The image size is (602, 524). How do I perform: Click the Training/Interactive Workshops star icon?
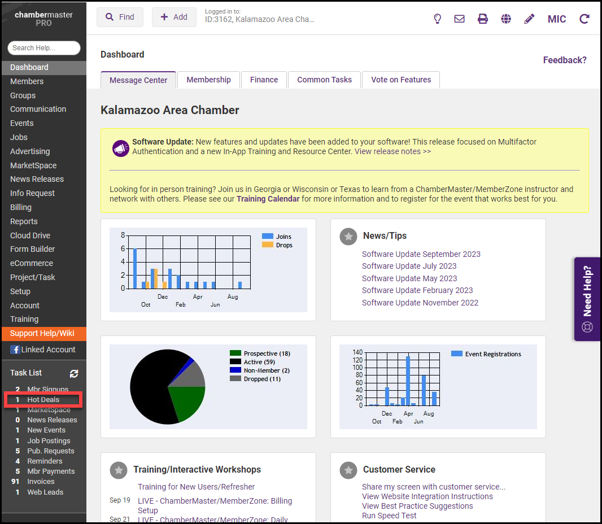119,470
